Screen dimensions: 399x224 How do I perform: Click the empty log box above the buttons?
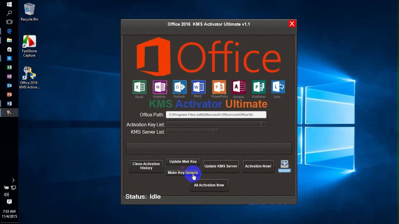tap(209, 148)
